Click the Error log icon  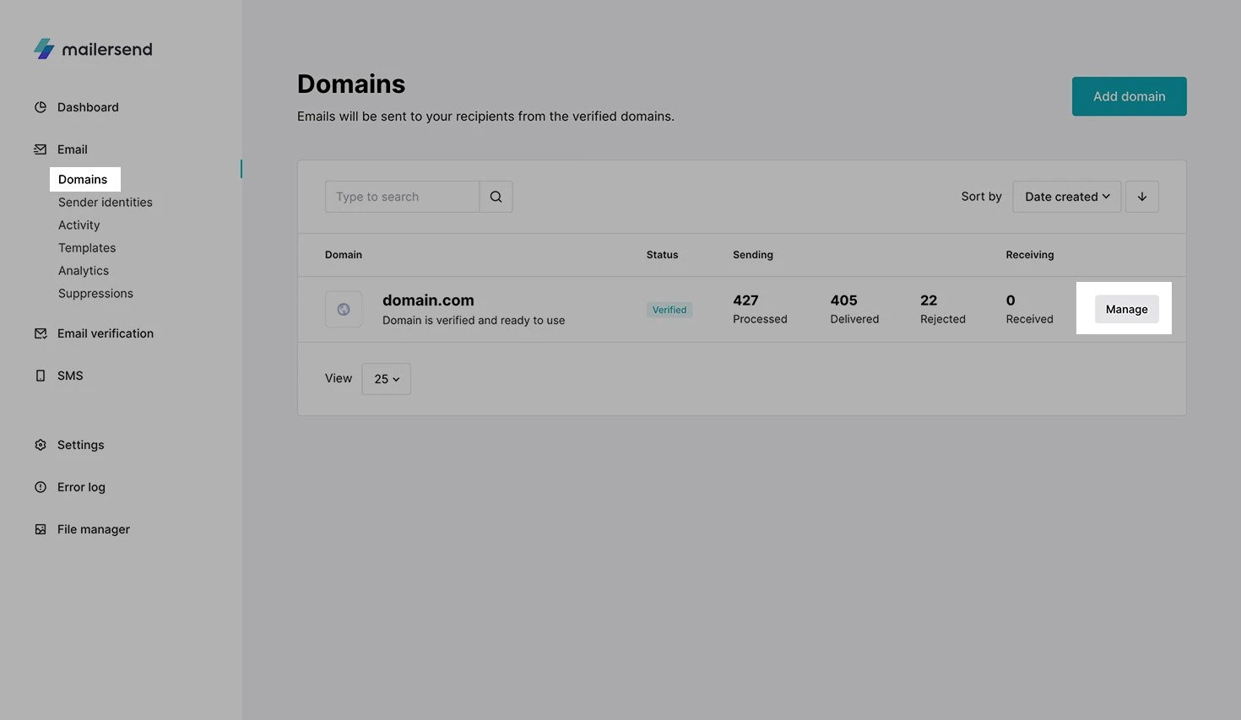click(41, 487)
